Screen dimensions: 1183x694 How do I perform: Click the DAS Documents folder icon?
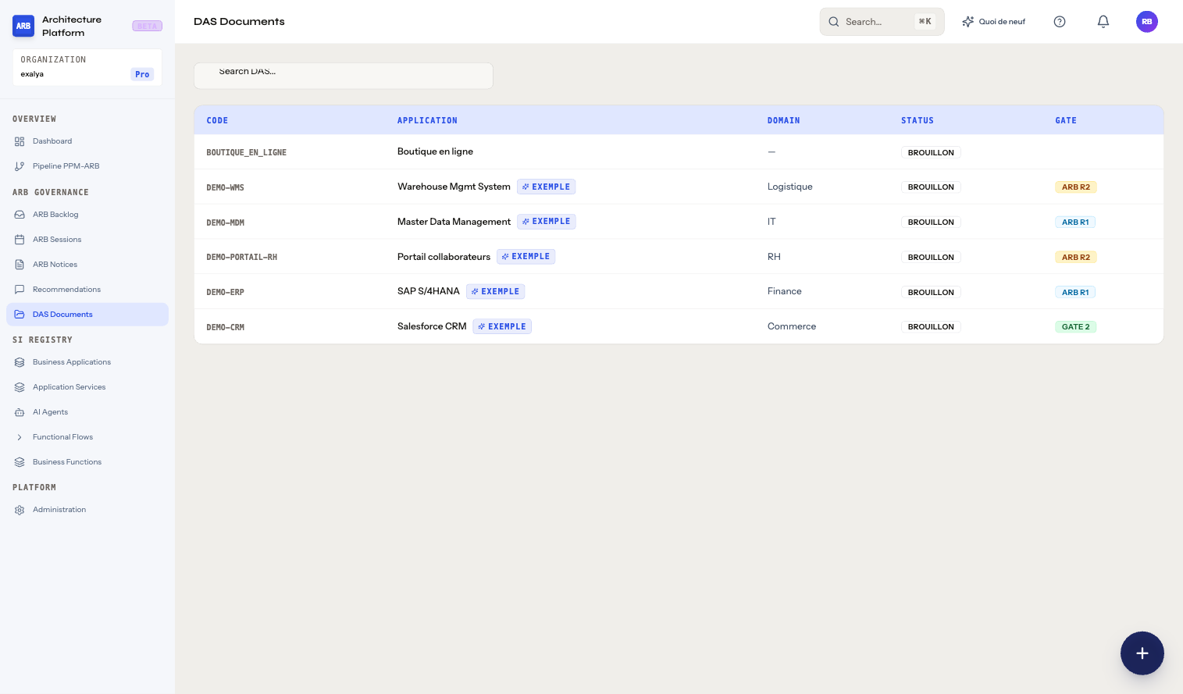point(20,315)
